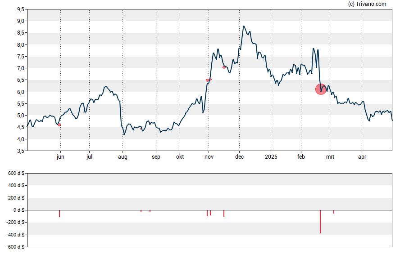Click the 'nov' x-axis label
The height and width of the screenshot is (254, 400).
[x=209, y=157]
